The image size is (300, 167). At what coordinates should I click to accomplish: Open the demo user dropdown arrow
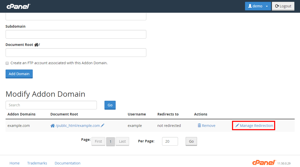coord(267,6)
